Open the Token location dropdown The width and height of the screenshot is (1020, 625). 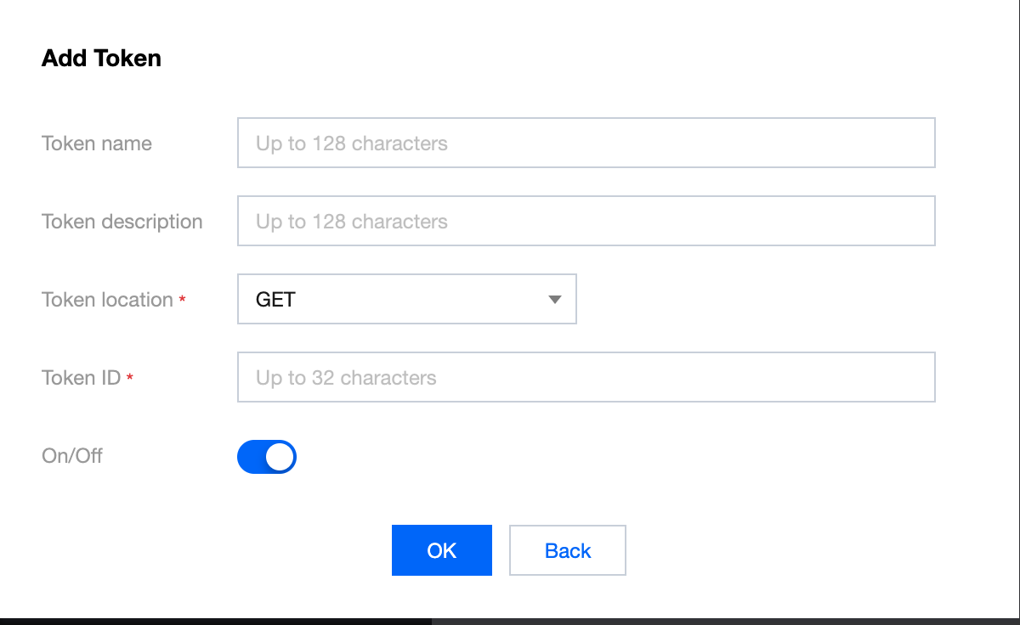[x=406, y=299]
